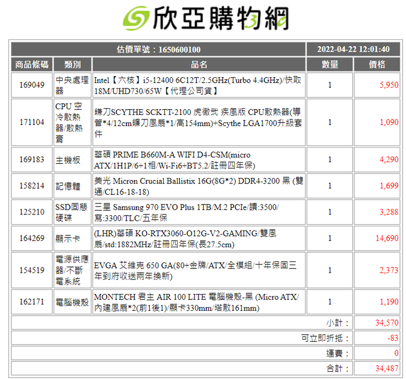Click the 電源供應器/不斷電系統 category cell
406x379 pixels.
[72, 270]
